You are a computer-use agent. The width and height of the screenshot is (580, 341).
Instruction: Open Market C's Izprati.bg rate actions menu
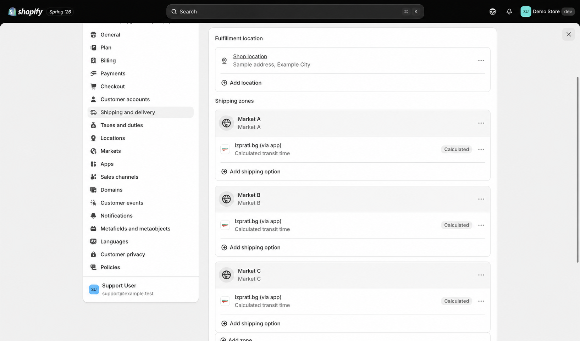(481, 301)
